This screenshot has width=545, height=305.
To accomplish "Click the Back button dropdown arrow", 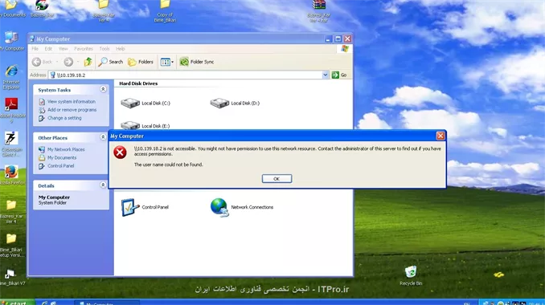I will point(57,62).
